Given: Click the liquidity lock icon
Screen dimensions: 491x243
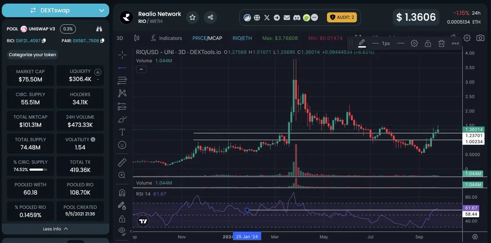Looking at the screenshot, I should tap(98, 72).
